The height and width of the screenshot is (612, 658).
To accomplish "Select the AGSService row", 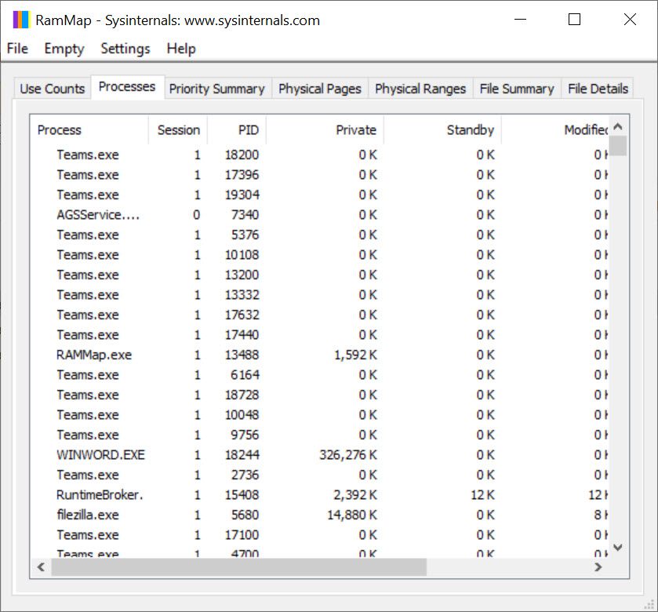I will (319, 215).
